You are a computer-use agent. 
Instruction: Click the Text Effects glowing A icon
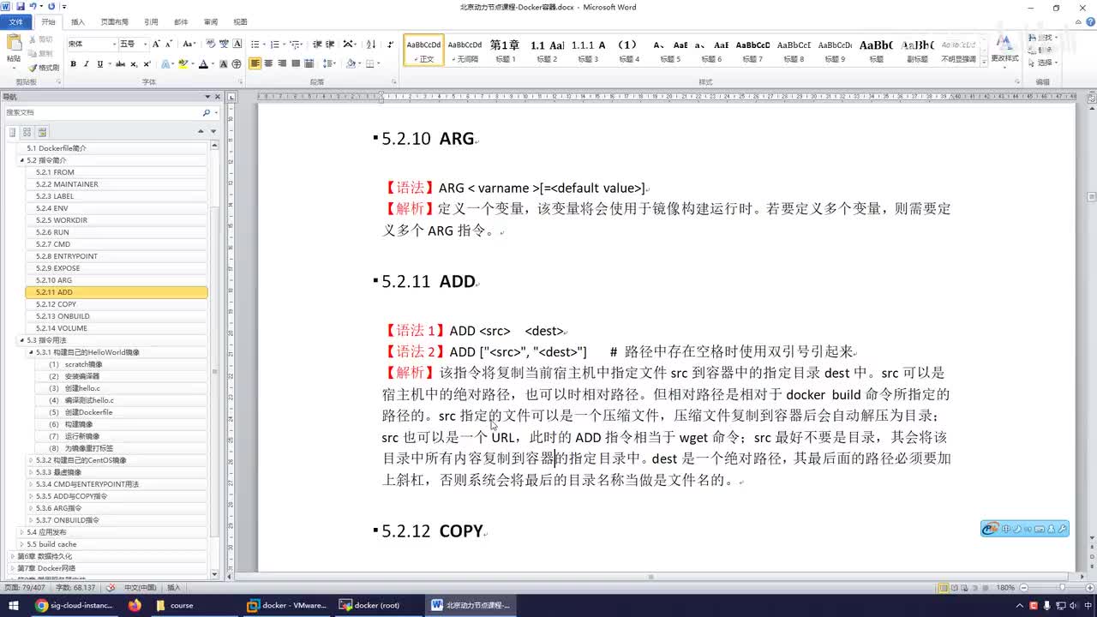pyautogui.click(x=165, y=64)
